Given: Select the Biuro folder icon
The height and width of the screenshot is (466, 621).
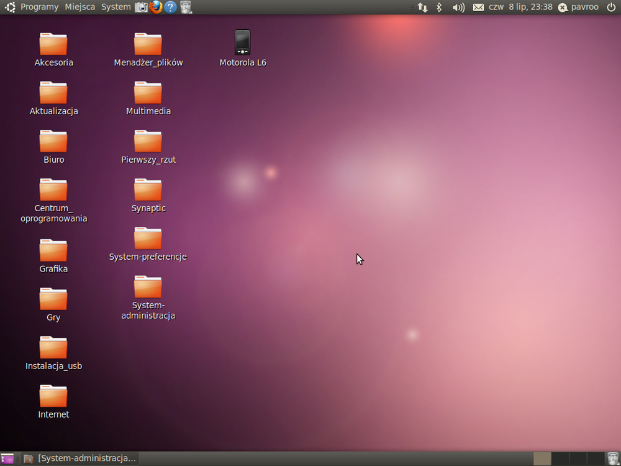Looking at the screenshot, I should click(x=53, y=141).
